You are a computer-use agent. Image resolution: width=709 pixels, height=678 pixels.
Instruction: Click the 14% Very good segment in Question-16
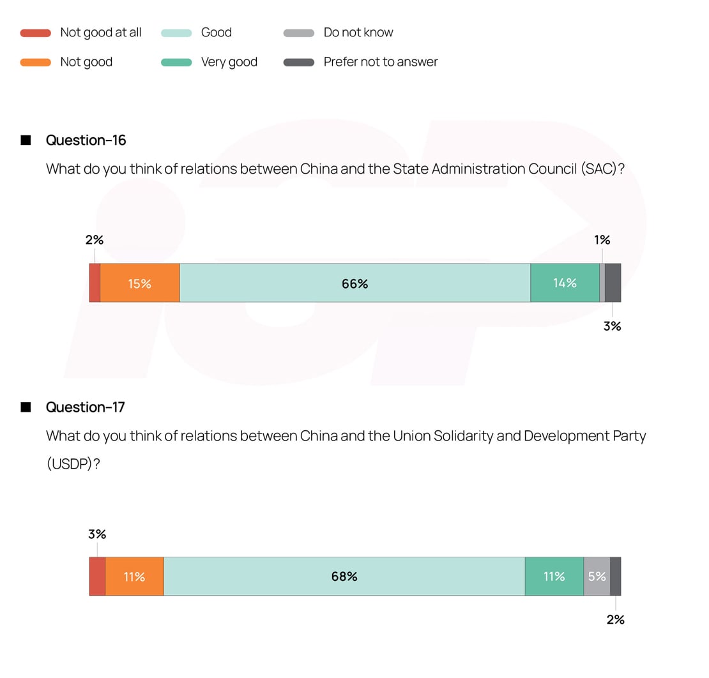565,283
